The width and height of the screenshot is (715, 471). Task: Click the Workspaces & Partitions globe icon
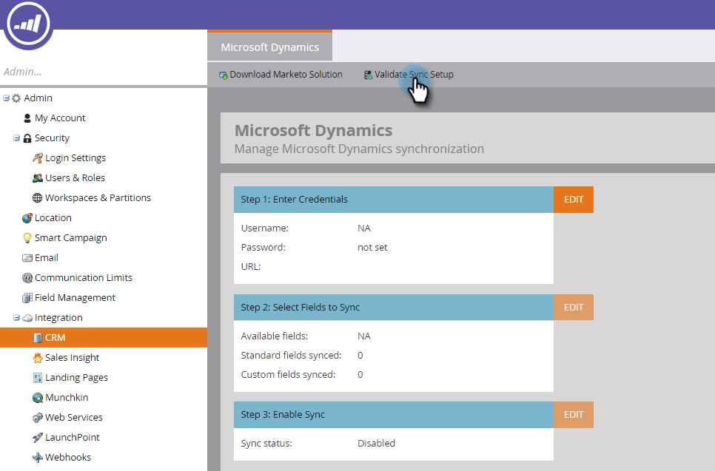point(38,197)
